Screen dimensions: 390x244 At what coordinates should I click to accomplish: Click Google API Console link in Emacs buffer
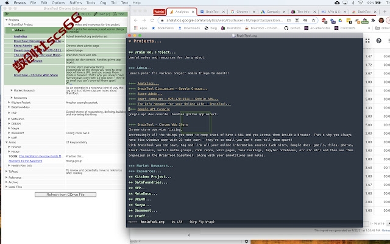coord(154,109)
